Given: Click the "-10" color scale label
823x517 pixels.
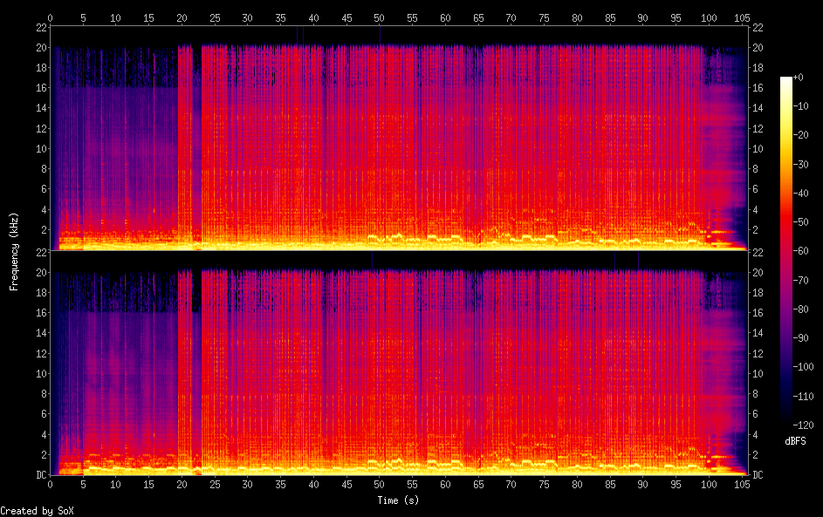Looking at the screenshot, I should pos(801,105).
